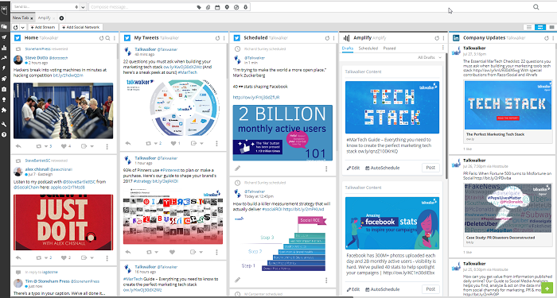Open Publisher paper-plane icon in sidebar
Screen dimensions: 557x298
4,37
